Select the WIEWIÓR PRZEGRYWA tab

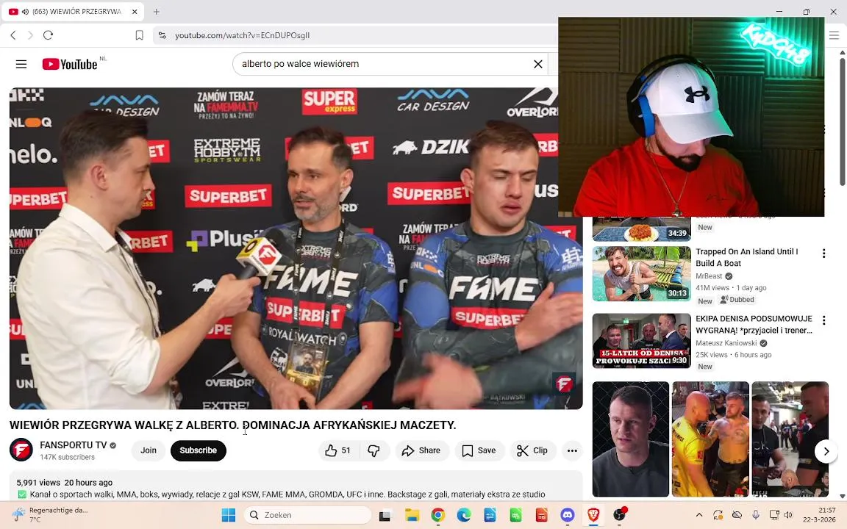(73, 11)
